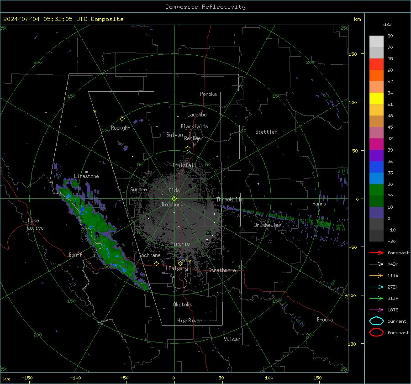Click the RockyMH label
Screen dimensions: 411x384
(121, 128)
